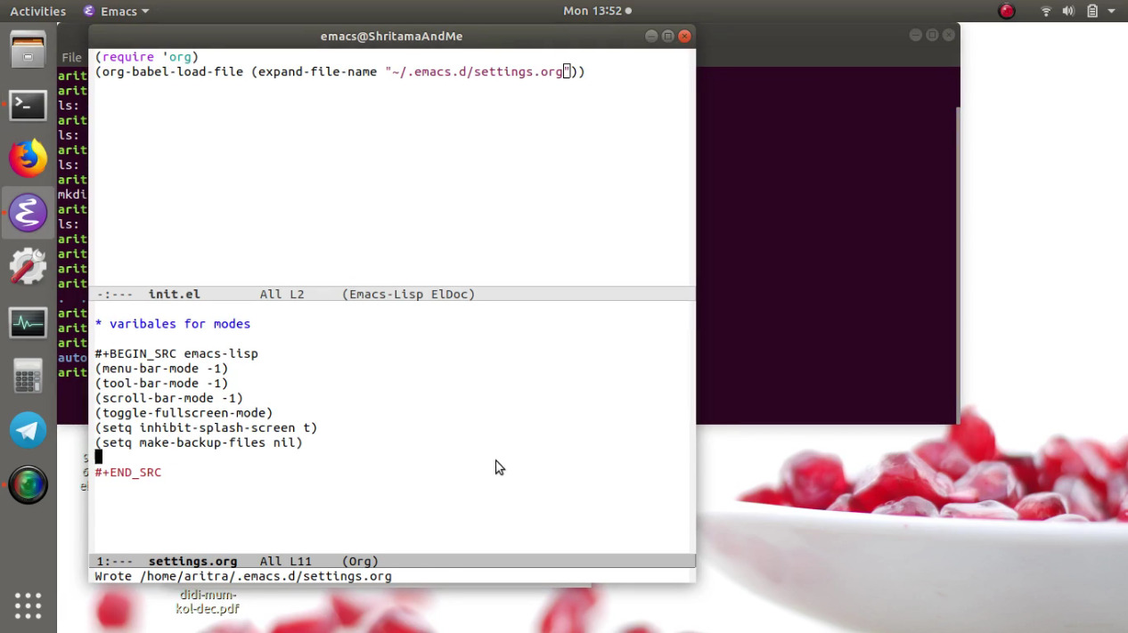1128x633 pixels.
Task: Open Firefox from the dock
Action: [x=28, y=158]
